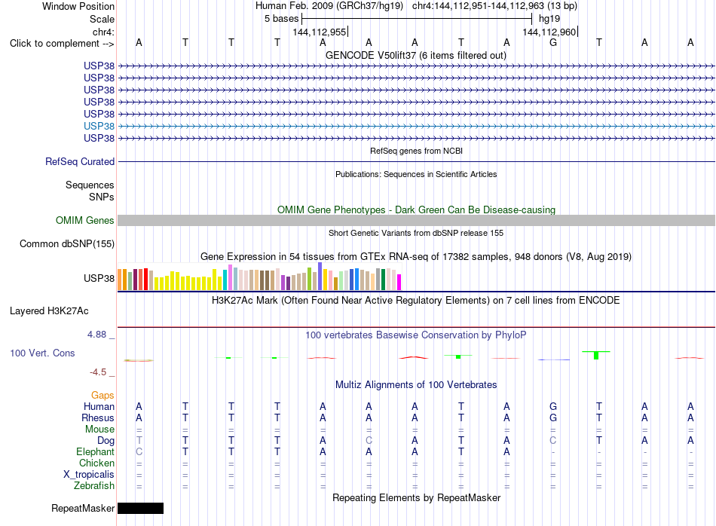Screen dimensions: 716x526
Task: Click the 'RefSeq genes from NCBI' heading
Action: 416,151
